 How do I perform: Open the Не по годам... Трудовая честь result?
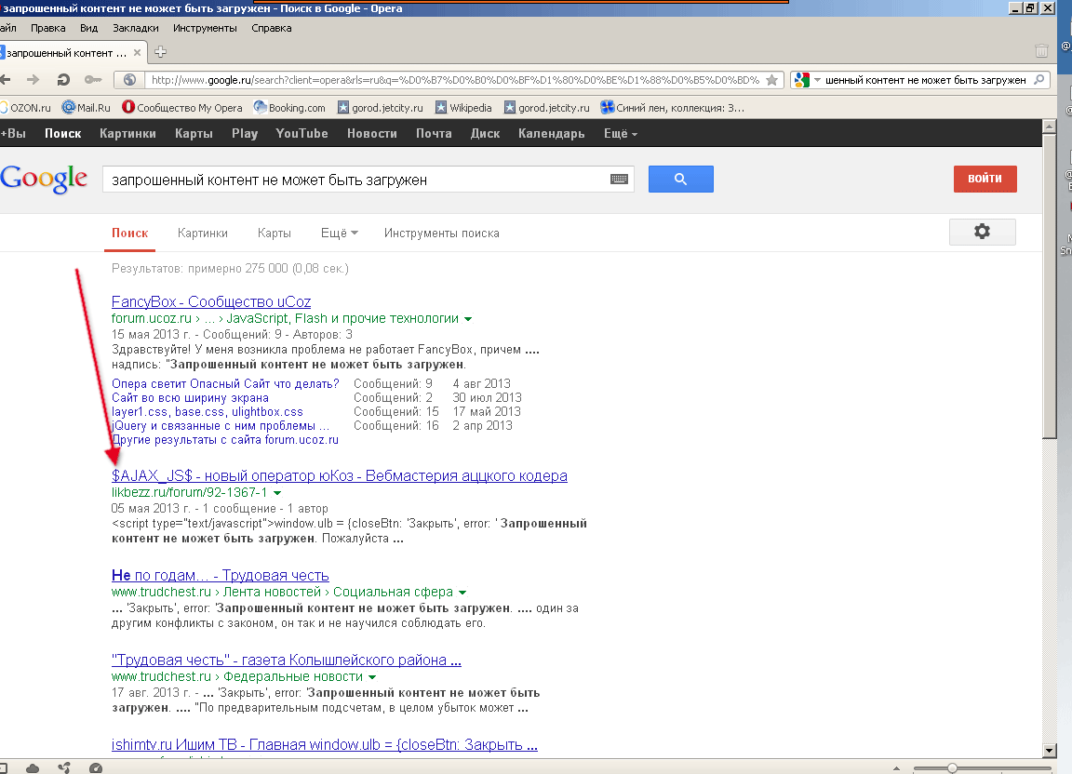pos(221,575)
